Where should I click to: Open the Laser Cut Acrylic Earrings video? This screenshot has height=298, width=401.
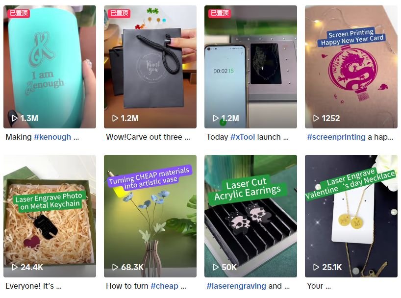(251, 216)
